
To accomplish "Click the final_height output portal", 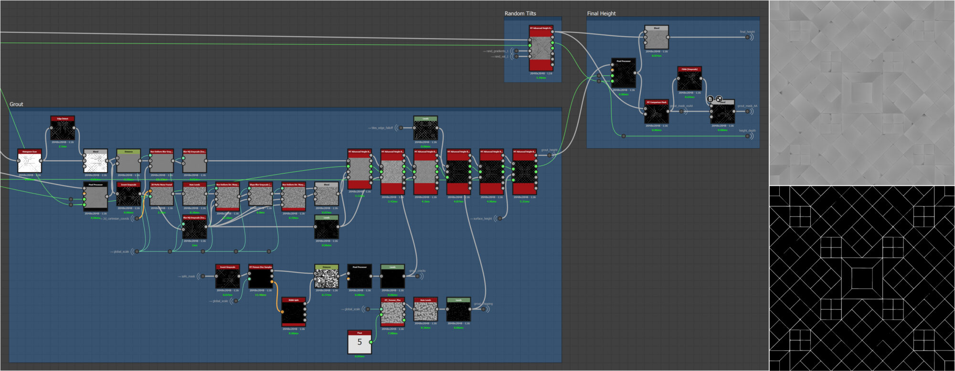I will click(x=748, y=37).
